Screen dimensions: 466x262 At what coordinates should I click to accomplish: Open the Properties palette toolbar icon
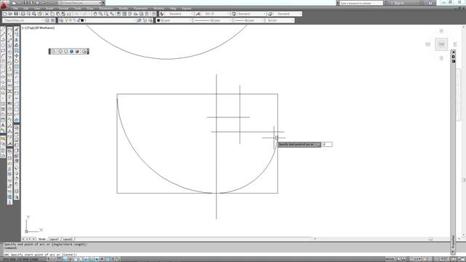[x=119, y=14]
